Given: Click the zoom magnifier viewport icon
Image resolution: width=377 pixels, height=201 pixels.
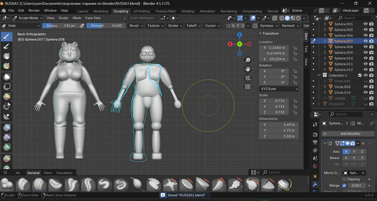Looking at the screenshot, I should point(248,60).
